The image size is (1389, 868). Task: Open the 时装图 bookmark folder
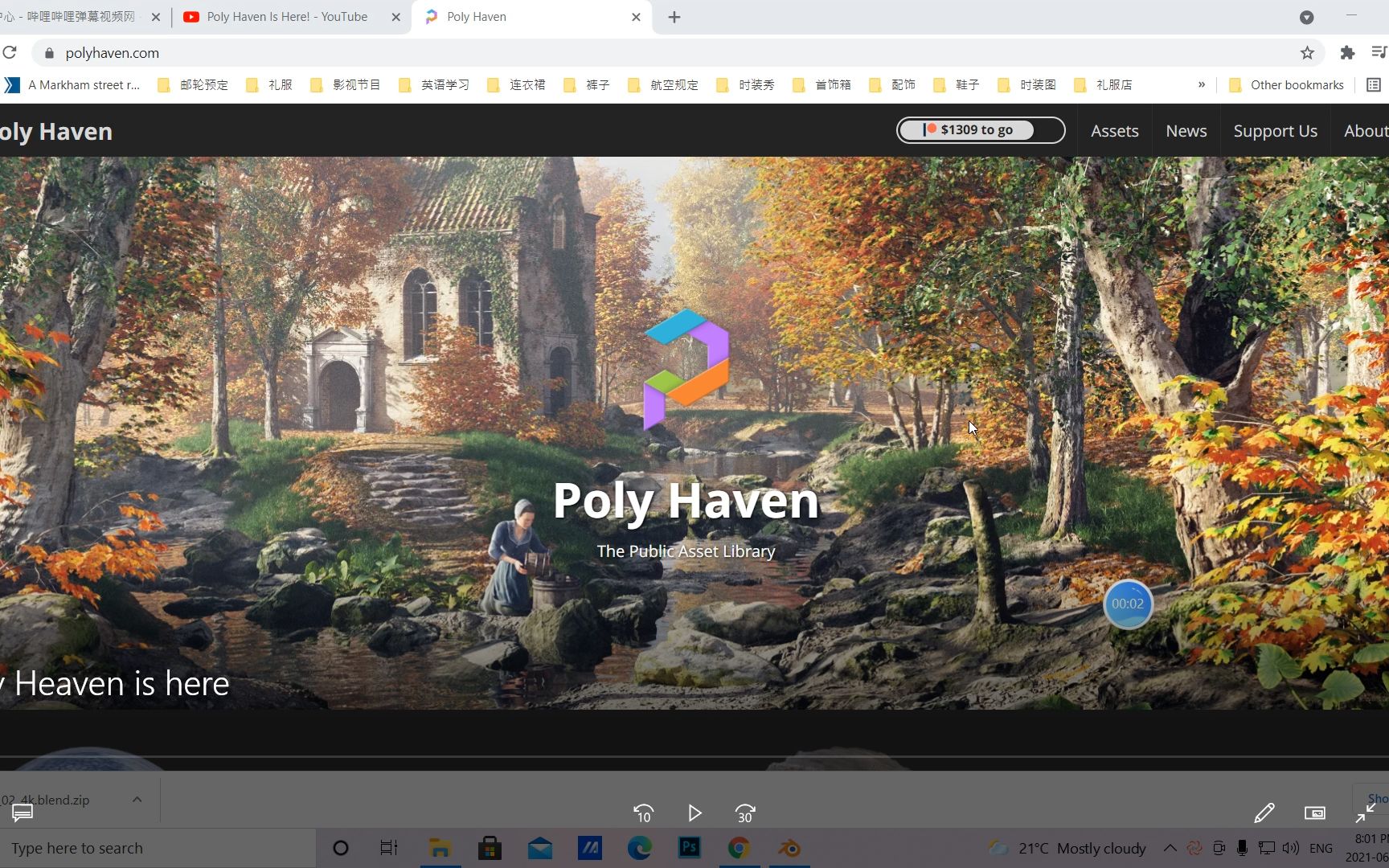pos(1026,85)
